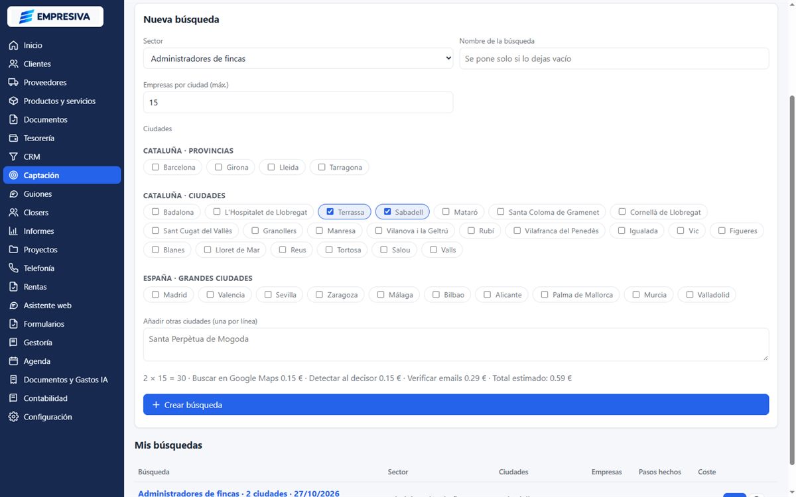The width and height of the screenshot is (796, 497).
Task: Focus the Añadir otras ciudades textarea
Action: pyautogui.click(x=456, y=345)
